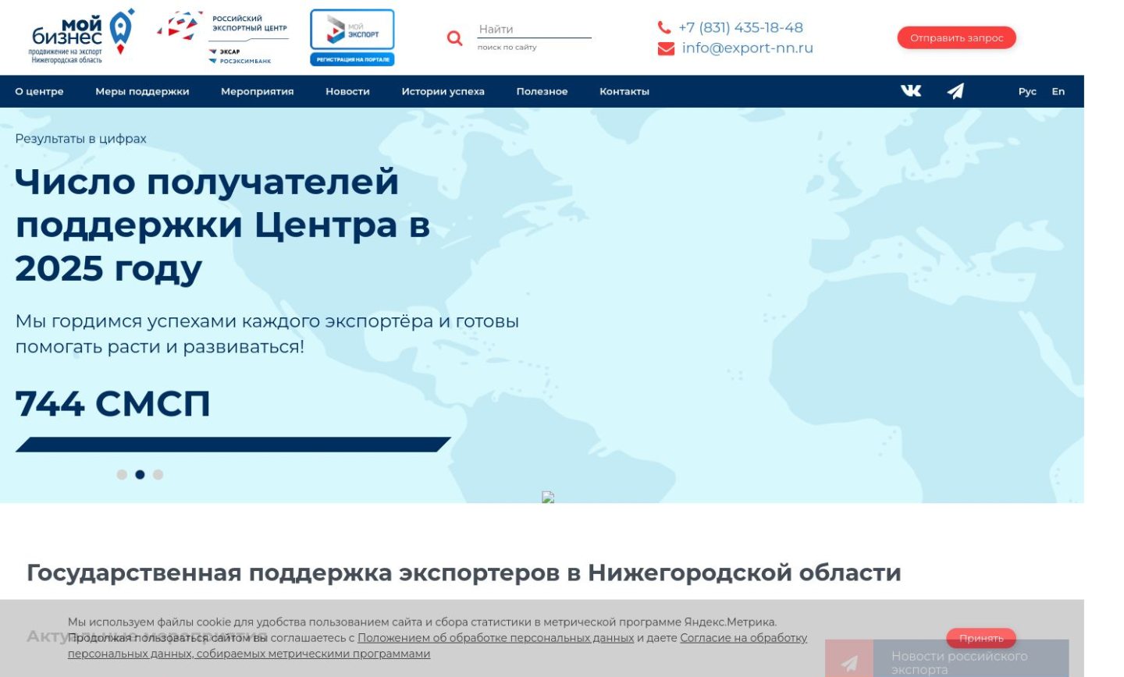Open the Российский экспортный центр logo
Screen dimensions: 1124x677
(x=223, y=37)
